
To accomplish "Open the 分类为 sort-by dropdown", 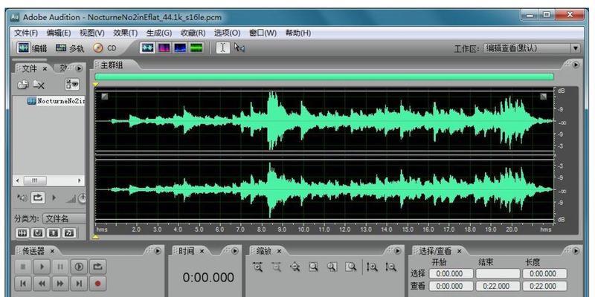I will point(65,218).
